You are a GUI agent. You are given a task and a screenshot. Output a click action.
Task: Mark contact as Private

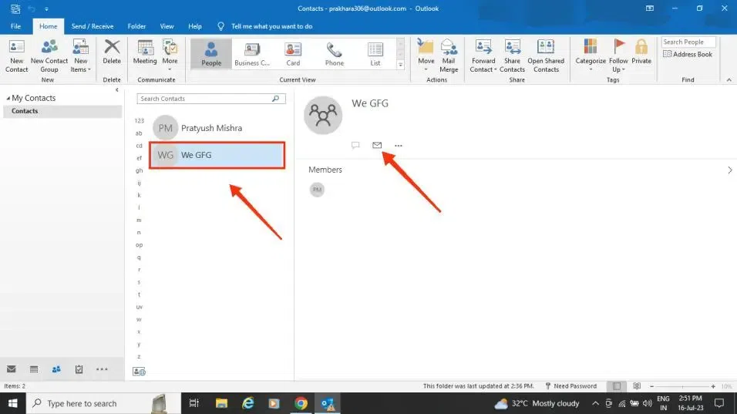pos(641,52)
